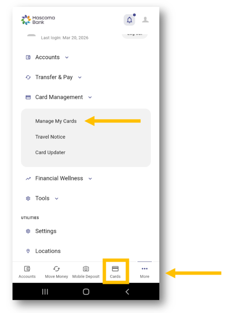
Task: Expand the Transfer & Pay chevron
Action: point(80,77)
